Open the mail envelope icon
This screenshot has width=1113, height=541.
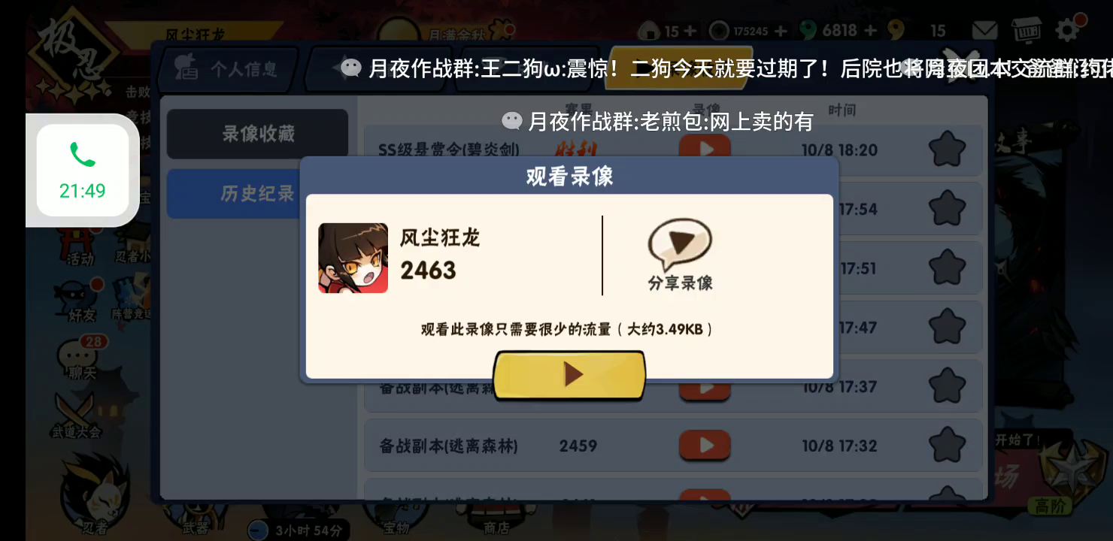point(984,31)
